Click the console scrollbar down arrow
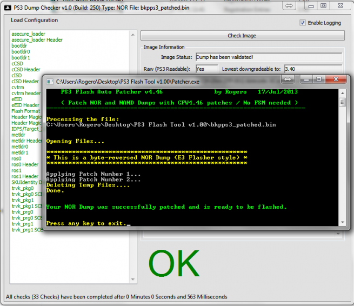 (x=342, y=222)
